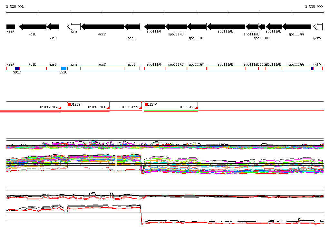Screen dimensions: 330x230
Task: Click the nusB gene arrow
Action: pos(53,27)
